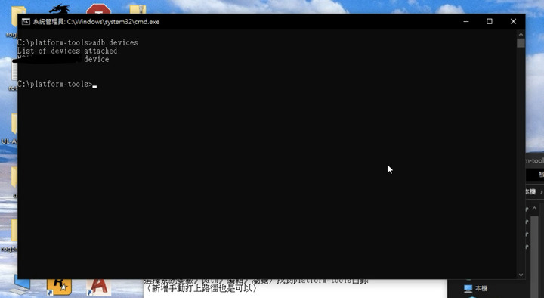Viewport: 544px width, 298px height.
Task: Select the Rockstar Games Launcher desktop shortcut
Action: (x=60, y=287)
